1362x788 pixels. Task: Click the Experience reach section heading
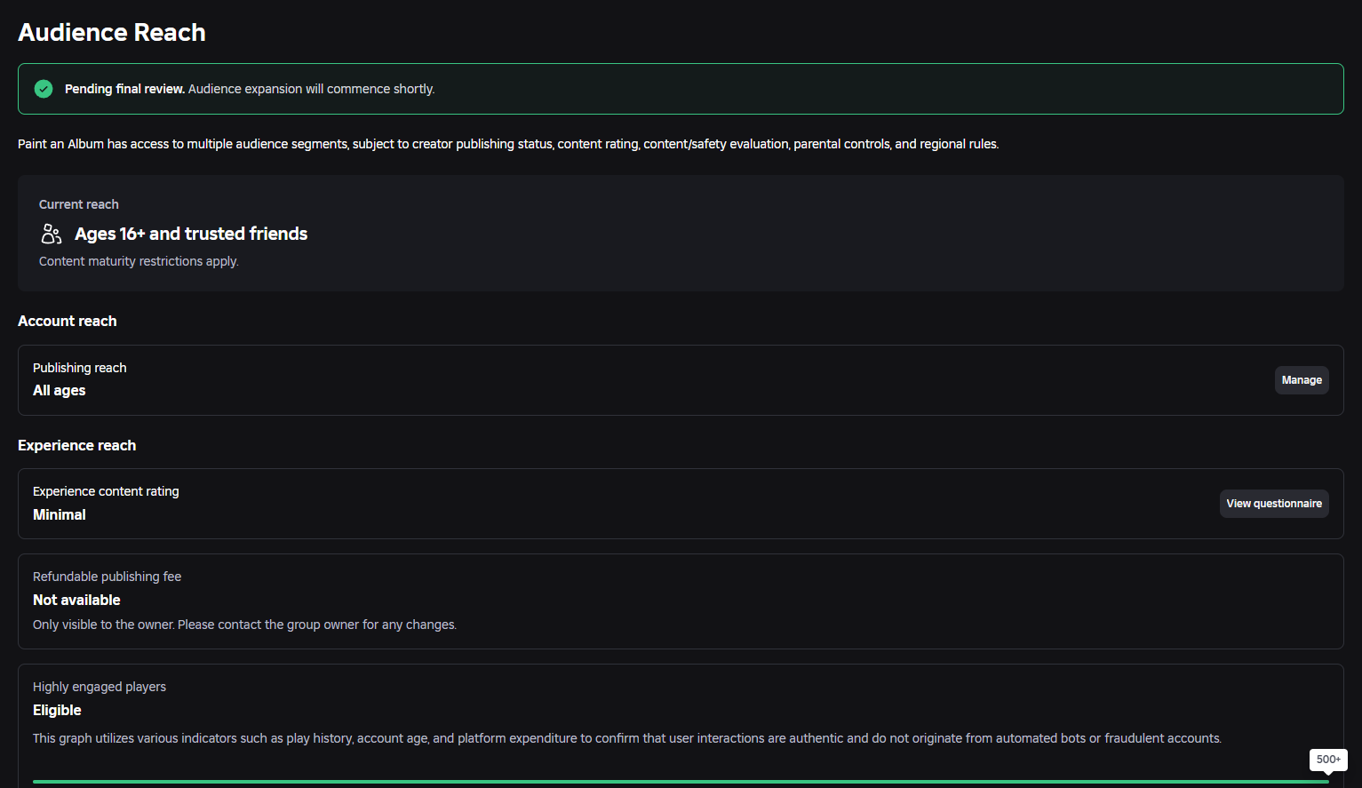[x=77, y=445]
